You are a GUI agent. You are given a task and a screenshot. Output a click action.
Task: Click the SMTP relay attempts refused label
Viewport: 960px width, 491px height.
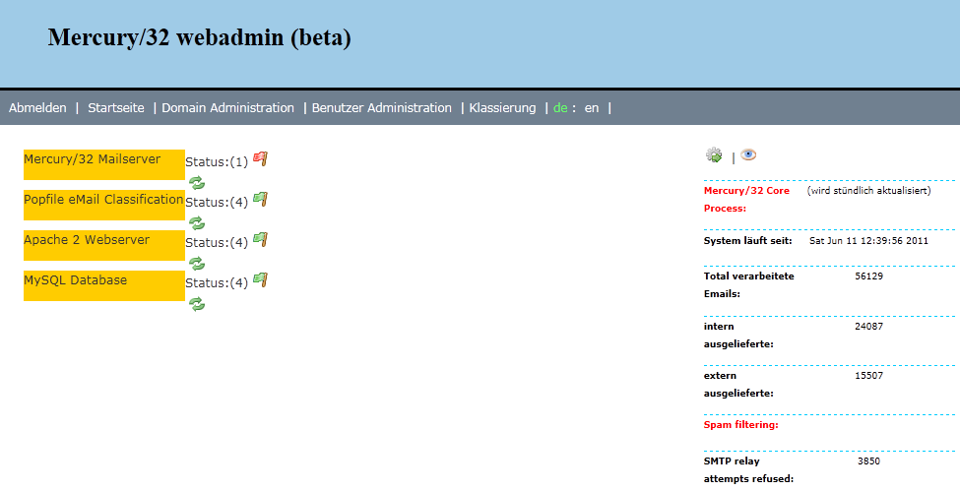coord(748,469)
